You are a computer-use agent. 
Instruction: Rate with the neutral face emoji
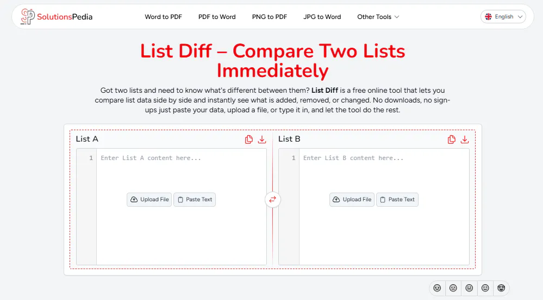click(469, 288)
